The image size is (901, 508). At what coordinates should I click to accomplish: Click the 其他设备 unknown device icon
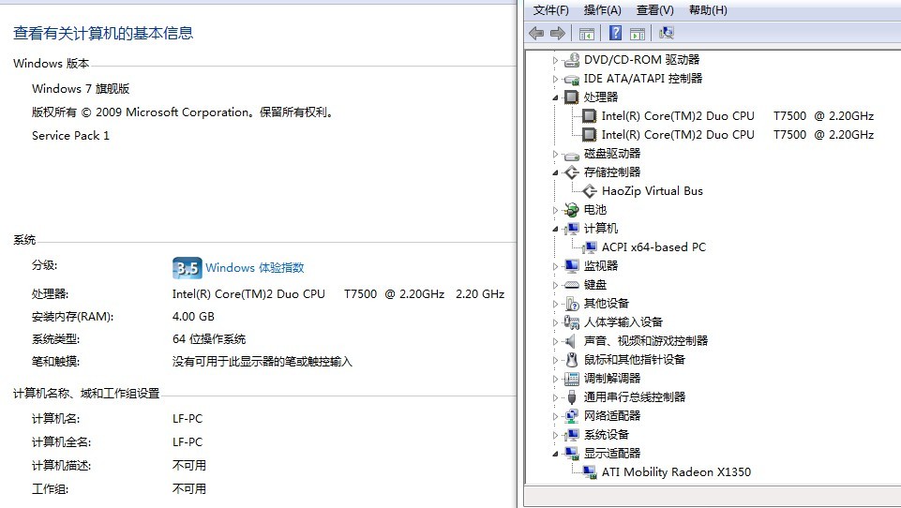[x=571, y=304]
